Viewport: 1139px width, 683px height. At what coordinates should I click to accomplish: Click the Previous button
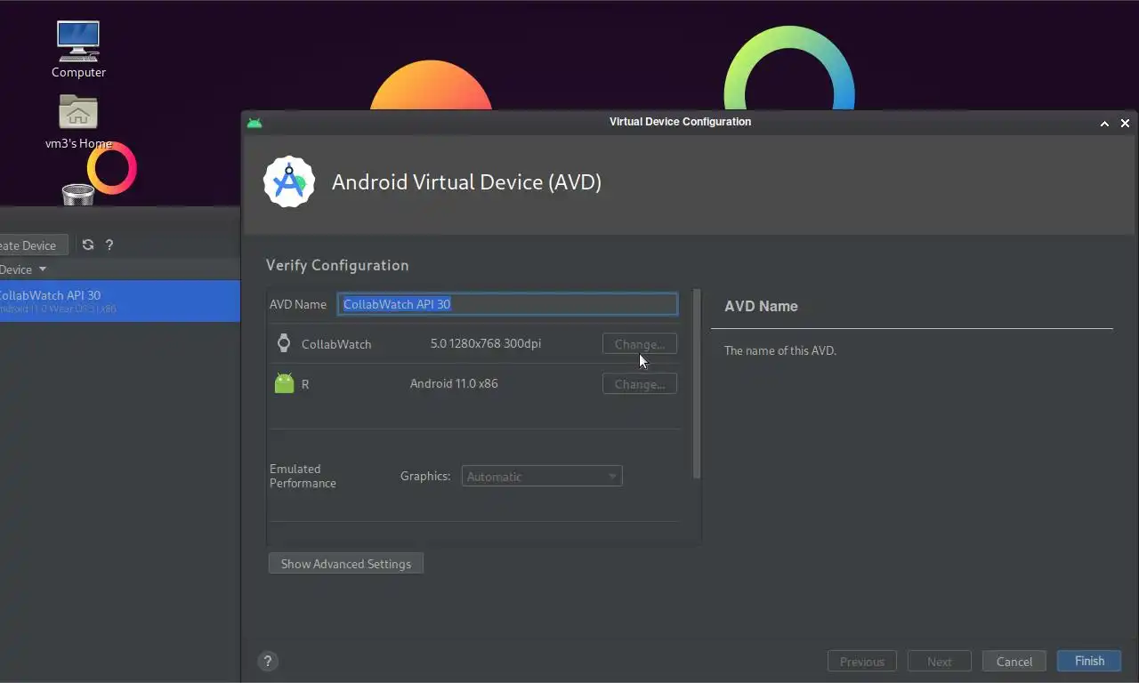pos(862,661)
